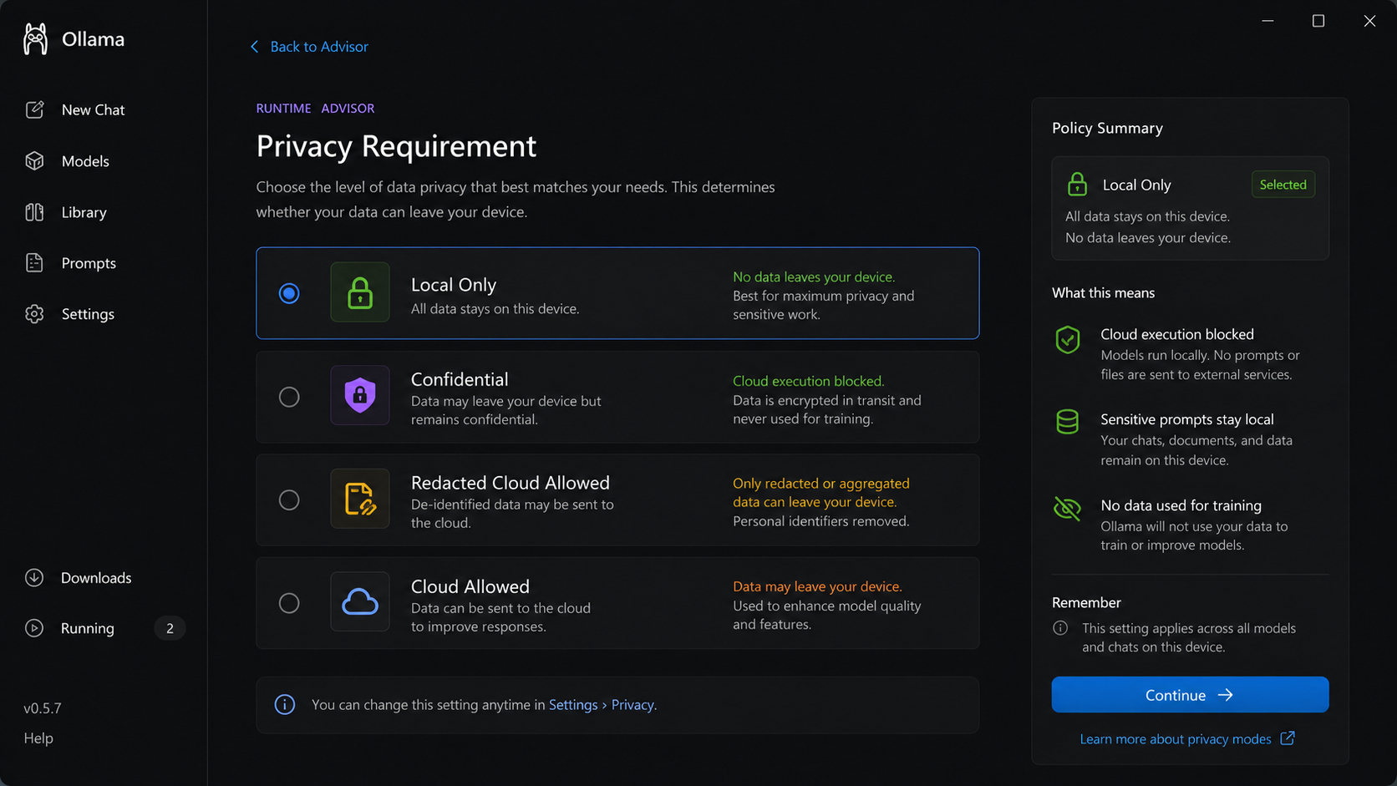Open Learn more about privacy modes

[x=1176, y=739]
